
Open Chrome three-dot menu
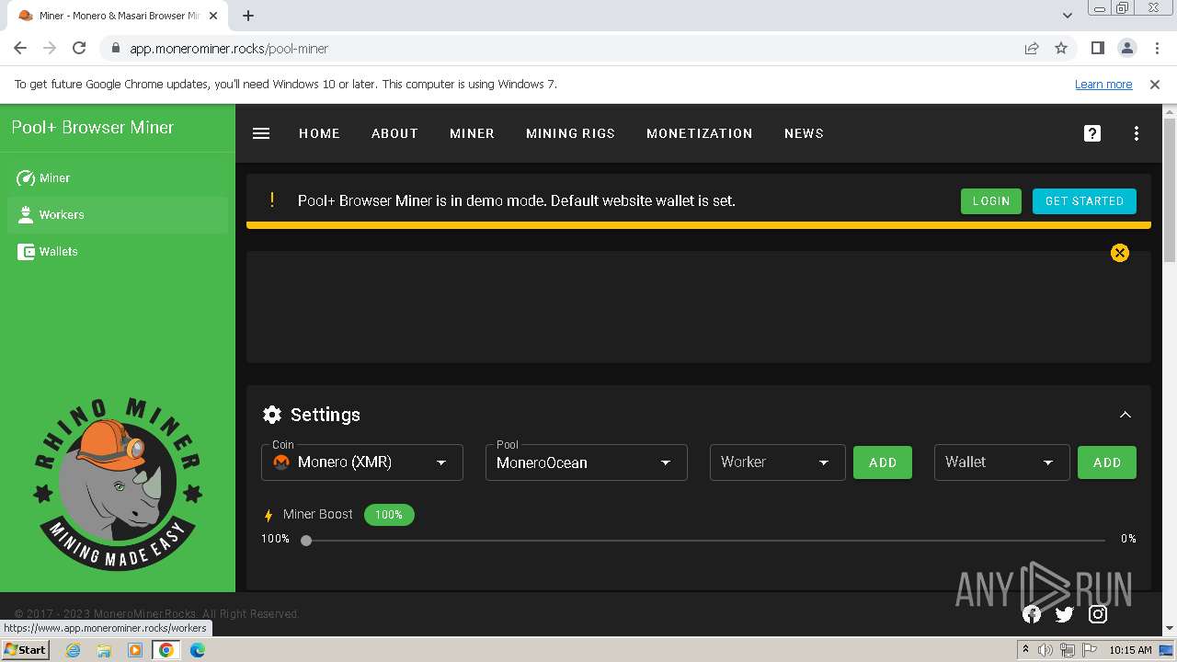(x=1157, y=49)
